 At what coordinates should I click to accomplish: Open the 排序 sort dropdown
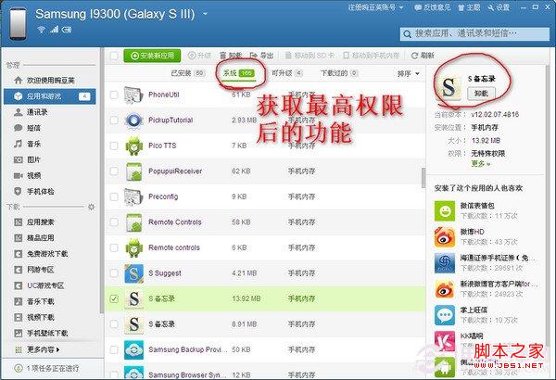[408, 73]
